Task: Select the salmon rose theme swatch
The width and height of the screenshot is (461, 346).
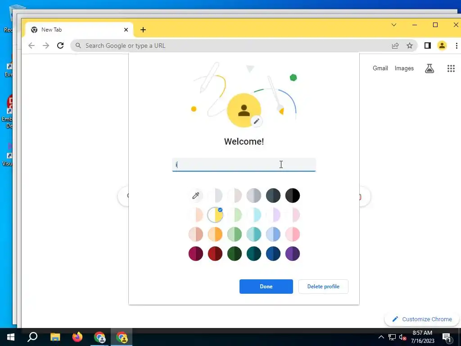Action: click(x=196, y=234)
